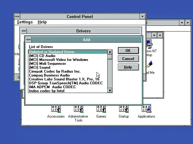Select (MCI) Sound driver
Image resolution: width=193 pixels, height=144 pixels.
(x=68, y=67)
